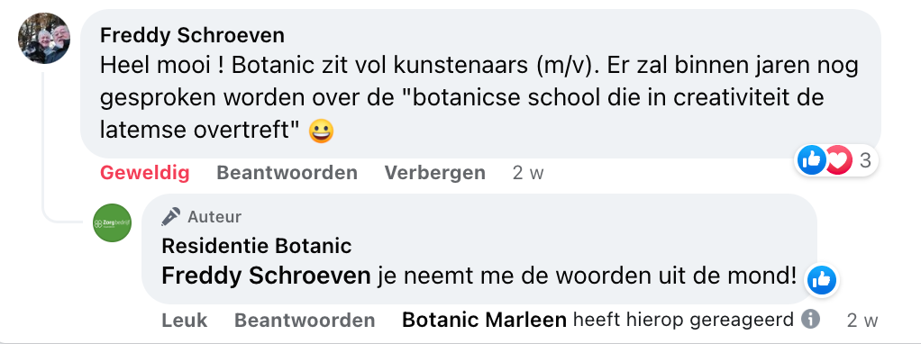
Task: Open the Residentie Botanic page name link
Action: 257,246
